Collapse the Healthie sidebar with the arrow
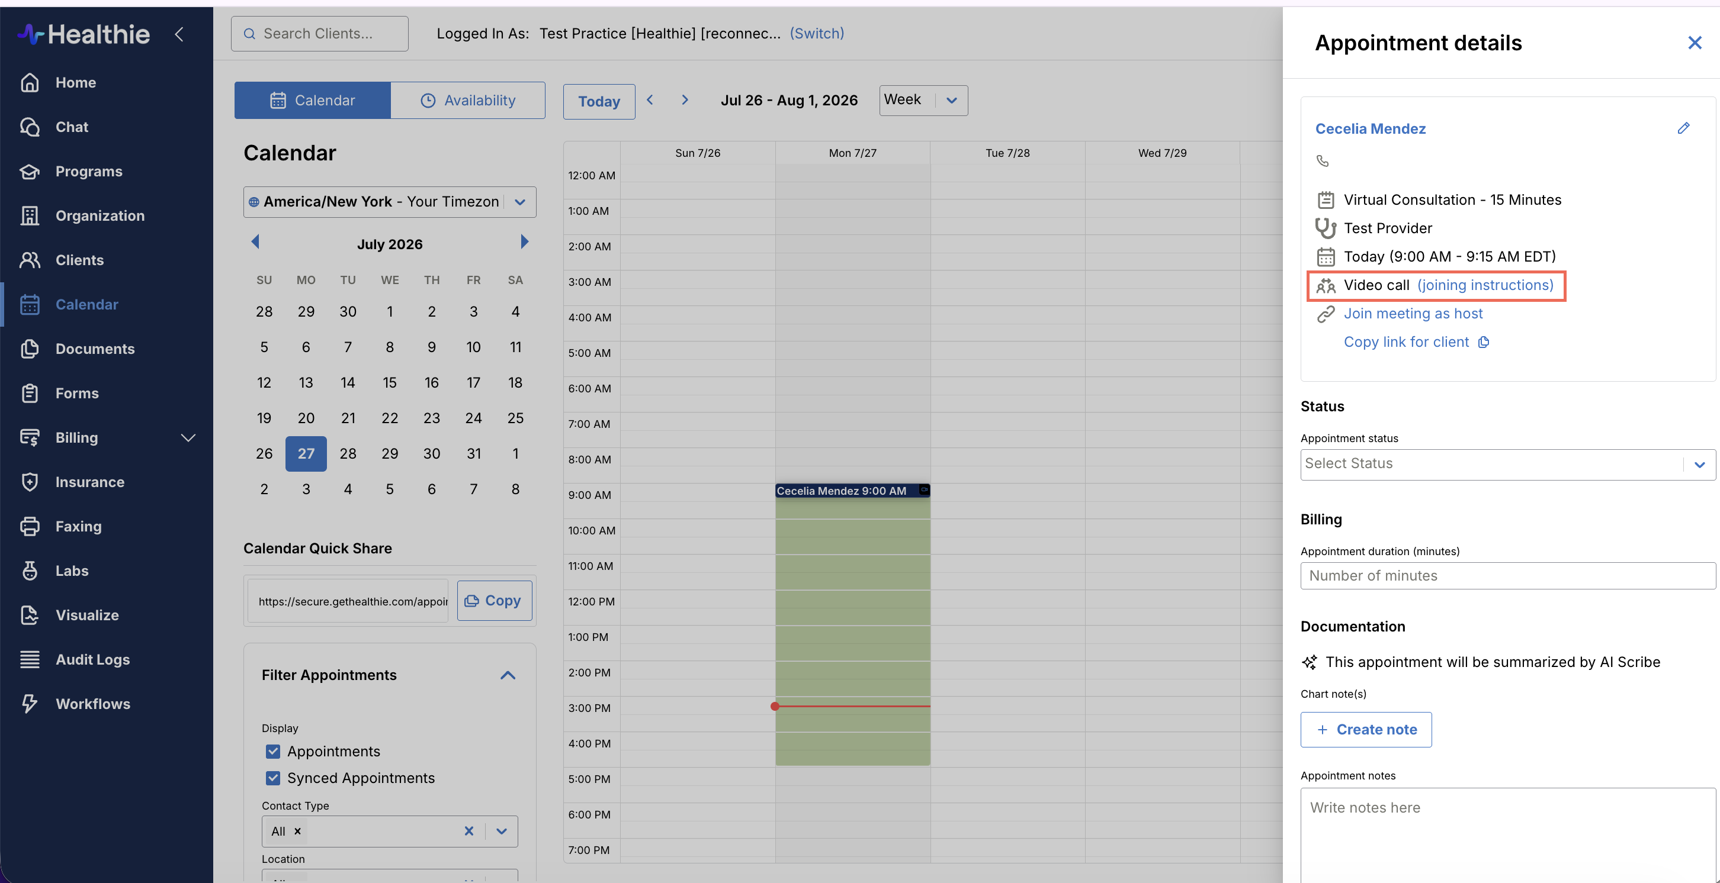The image size is (1720, 883). (x=178, y=34)
